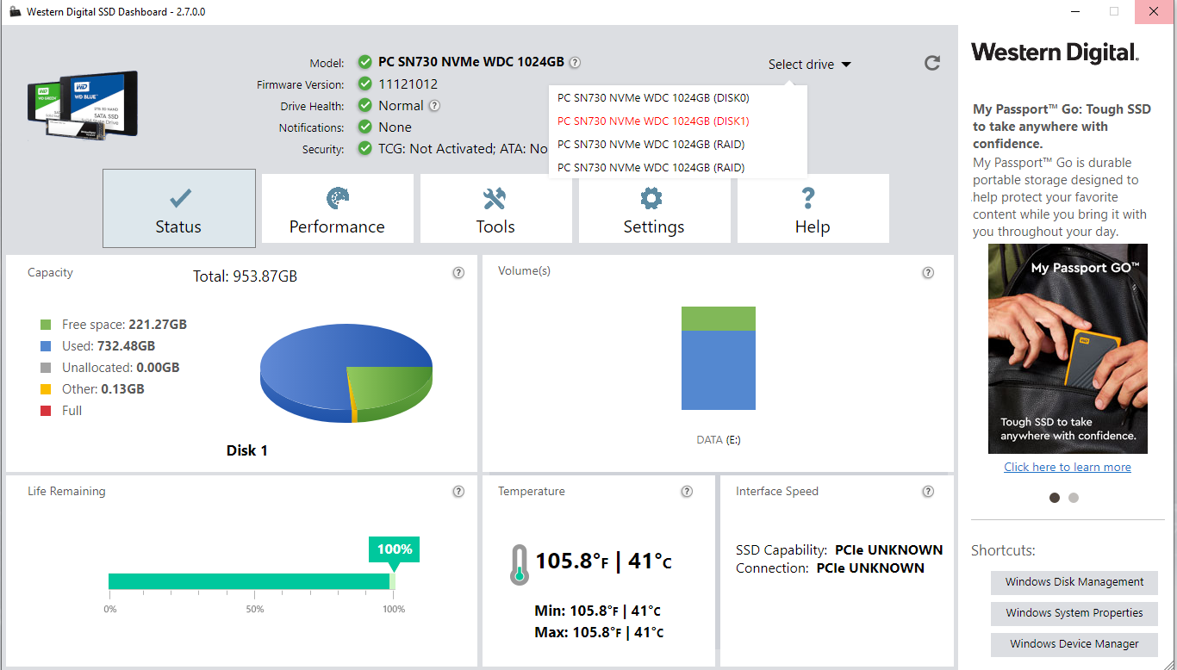Click help icon beside Drive Health Normal

pyautogui.click(x=434, y=106)
